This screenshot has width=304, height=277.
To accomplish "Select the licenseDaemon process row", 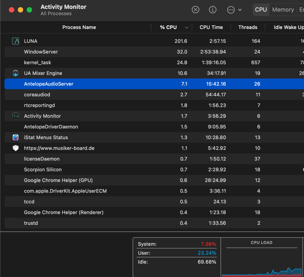I will pyautogui.click(x=154, y=159).
